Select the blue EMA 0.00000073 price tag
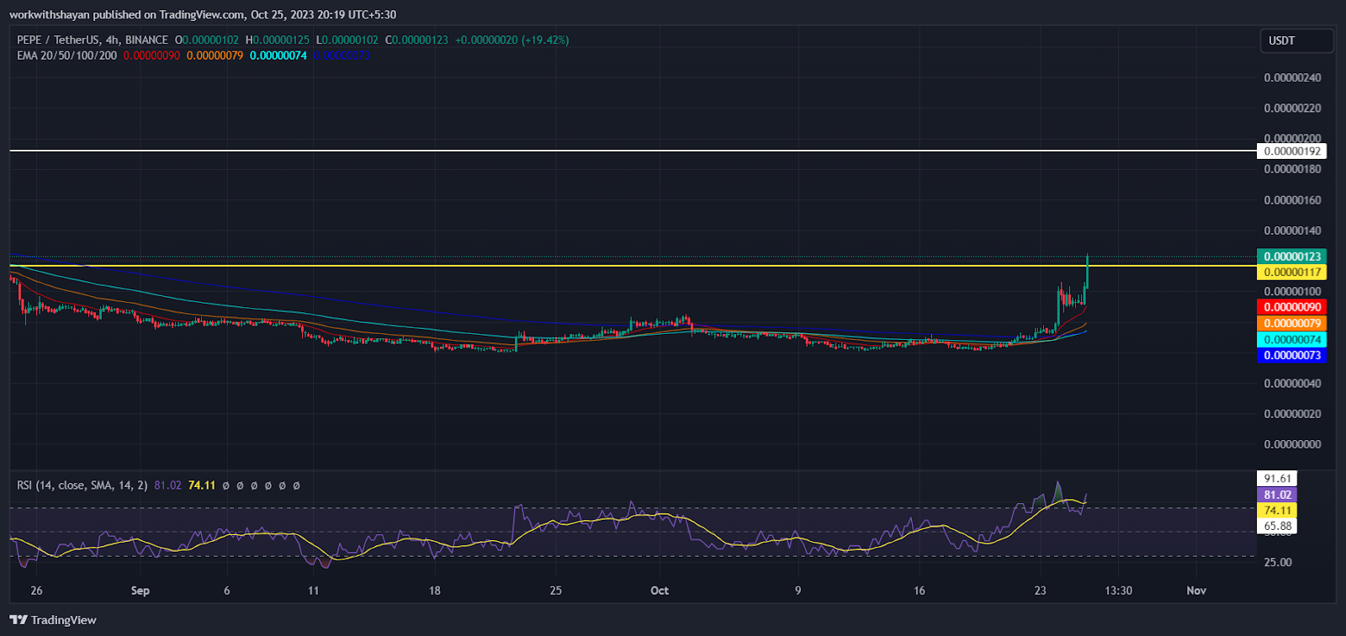 click(x=1291, y=355)
